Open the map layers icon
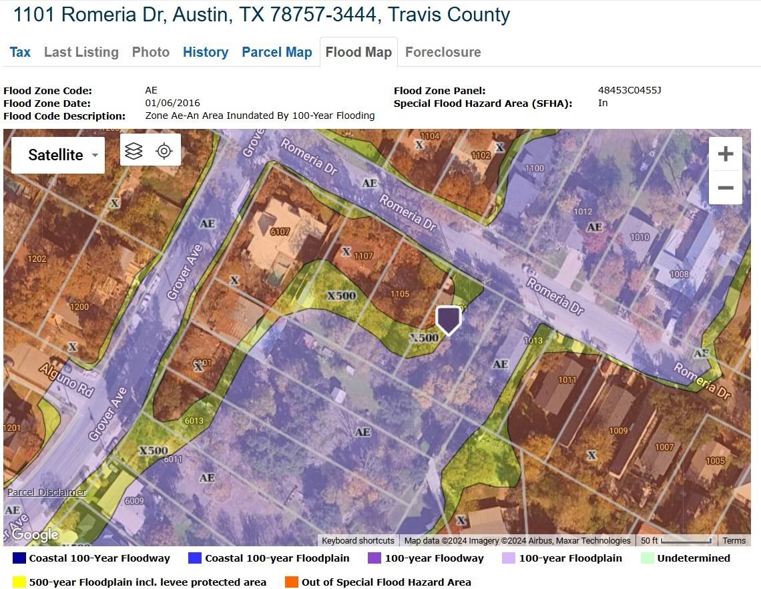This screenshot has width=761, height=589. (x=134, y=150)
